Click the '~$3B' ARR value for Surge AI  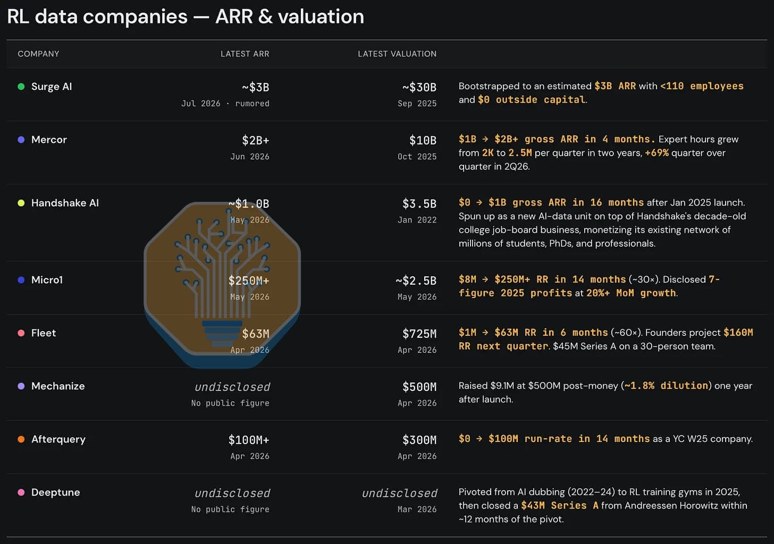(256, 87)
